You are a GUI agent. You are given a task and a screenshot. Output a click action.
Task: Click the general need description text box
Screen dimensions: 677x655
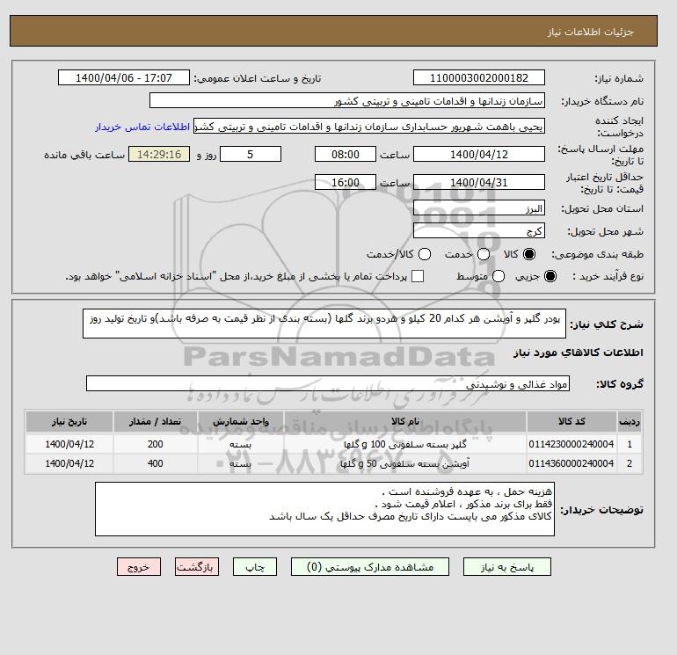tap(324, 324)
